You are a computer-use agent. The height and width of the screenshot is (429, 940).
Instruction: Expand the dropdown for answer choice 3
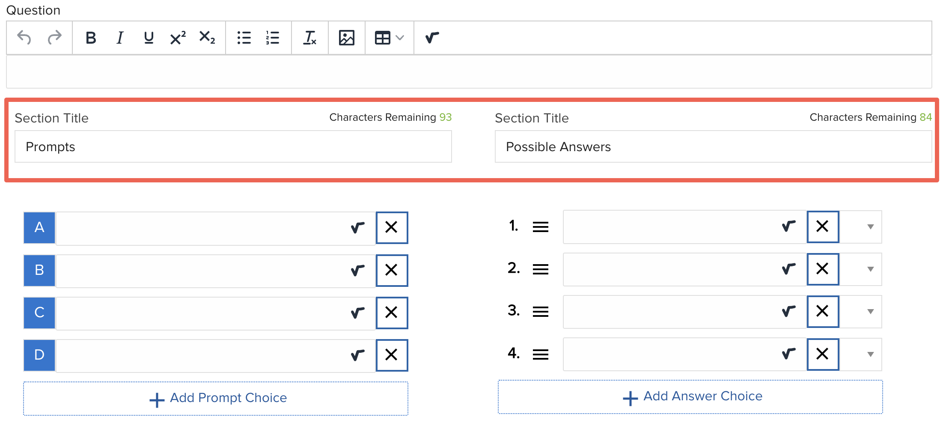click(x=870, y=312)
